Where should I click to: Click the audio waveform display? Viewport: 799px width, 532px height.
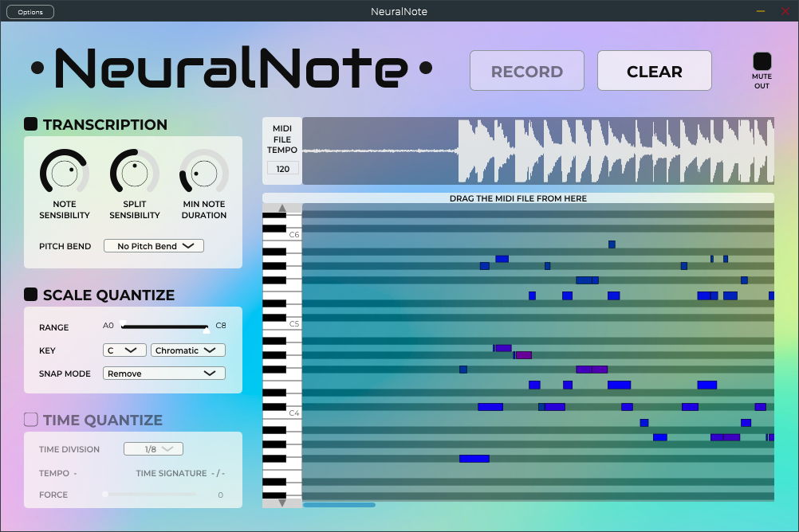pos(537,151)
